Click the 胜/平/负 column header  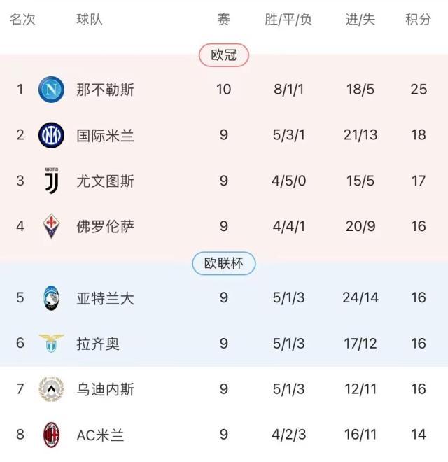[x=288, y=20]
